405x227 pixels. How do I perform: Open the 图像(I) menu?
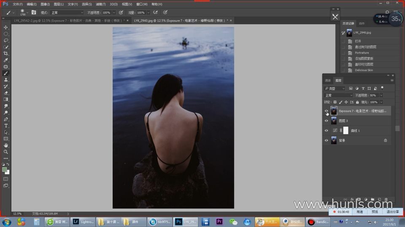(45, 4)
